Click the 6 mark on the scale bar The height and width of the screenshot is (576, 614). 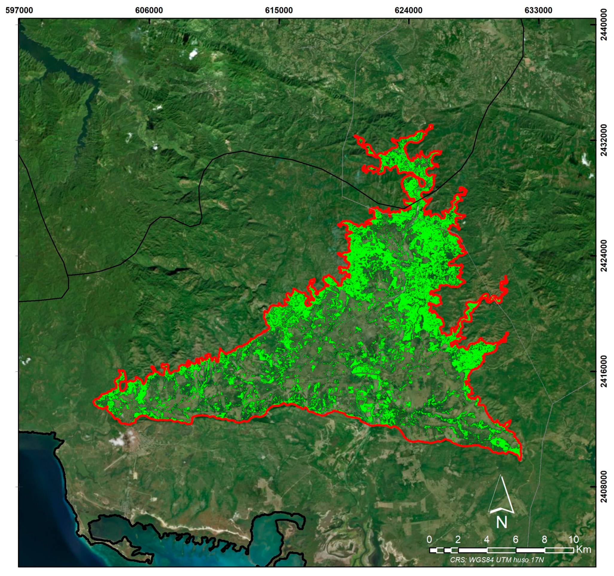516,539
